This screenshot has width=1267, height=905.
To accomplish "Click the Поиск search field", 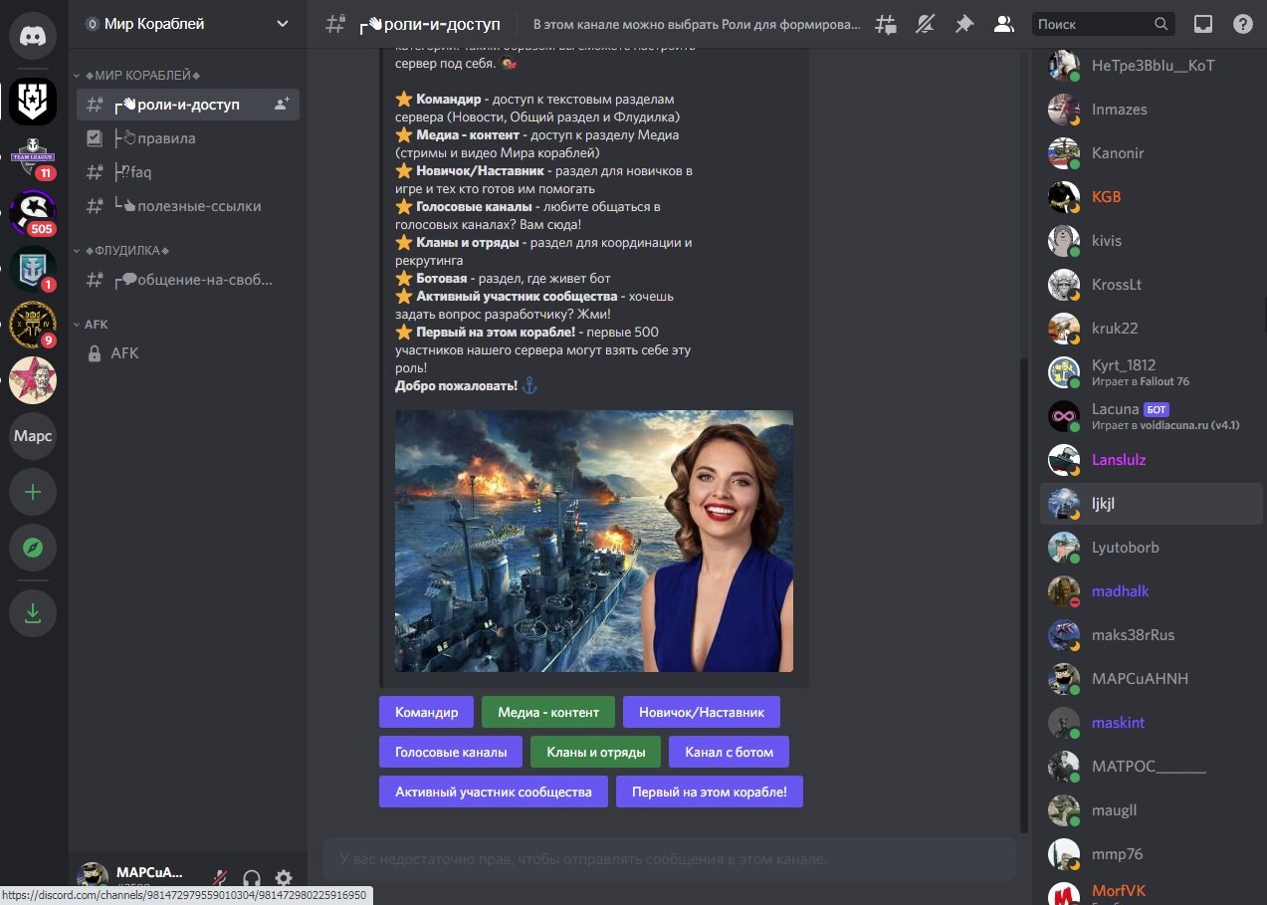I will [1102, 24].
